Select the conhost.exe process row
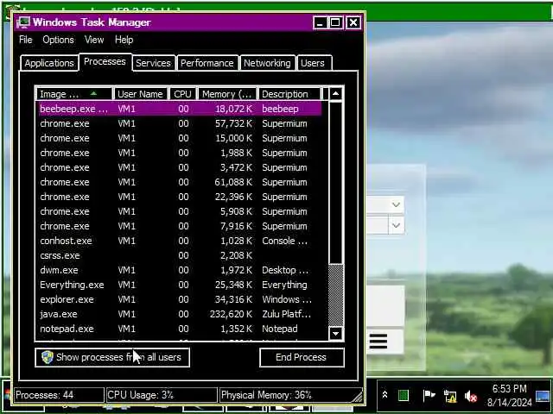 click(180, 241)
